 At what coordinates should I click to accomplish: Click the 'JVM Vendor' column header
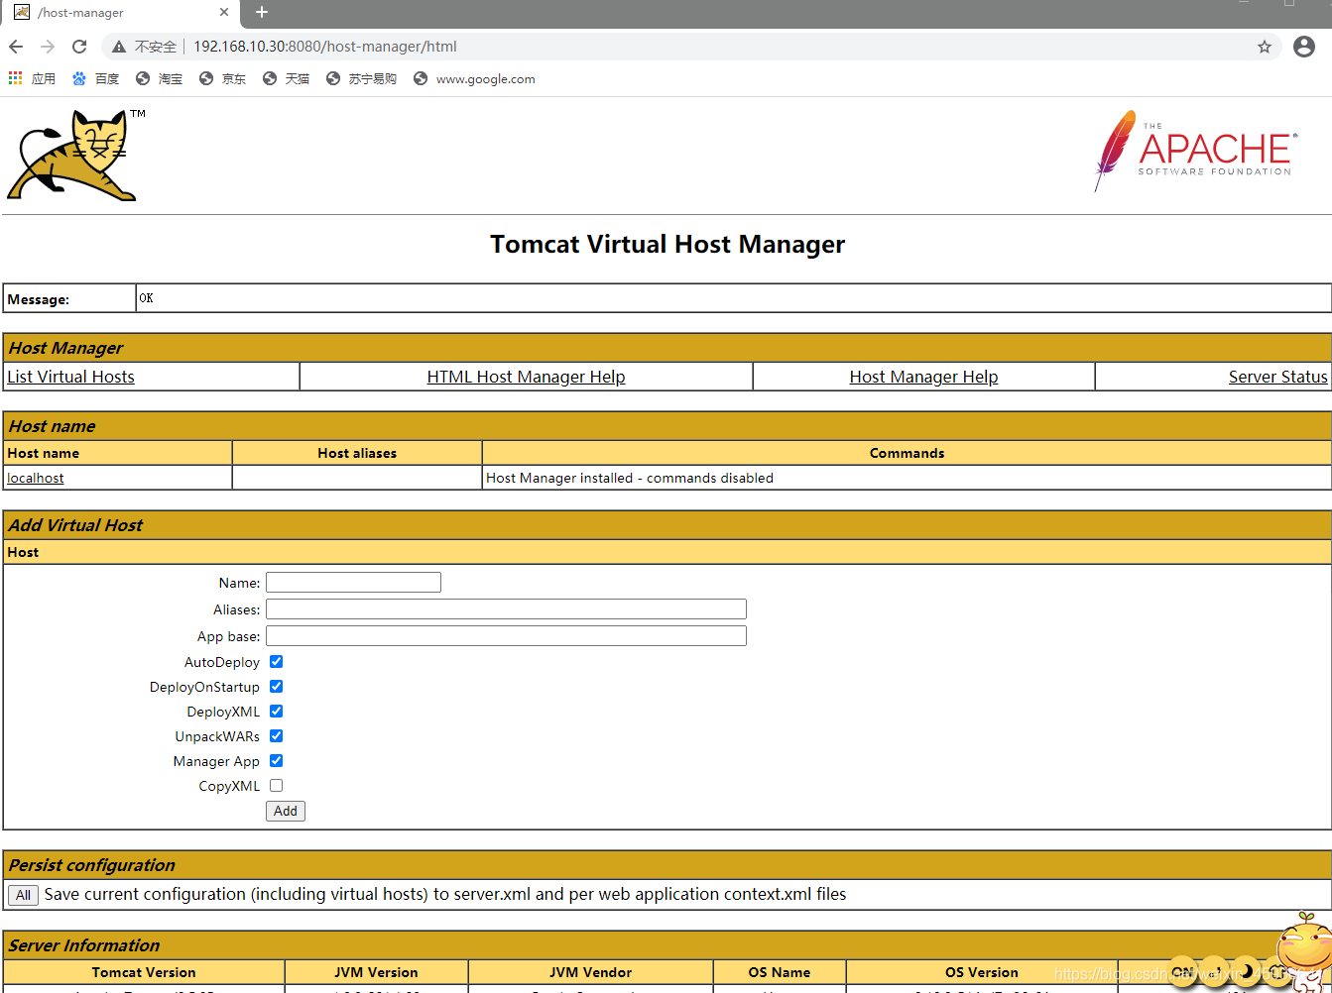(590, 972)
